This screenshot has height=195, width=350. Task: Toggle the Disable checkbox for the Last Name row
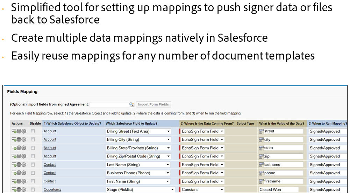click(33, 165)
